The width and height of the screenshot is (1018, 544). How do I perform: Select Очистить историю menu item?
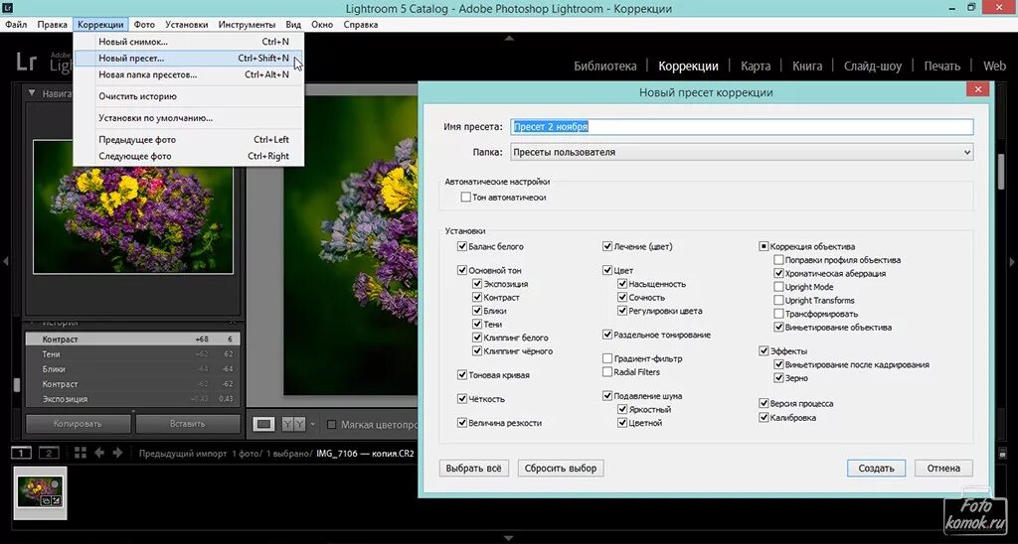point(189,96)
